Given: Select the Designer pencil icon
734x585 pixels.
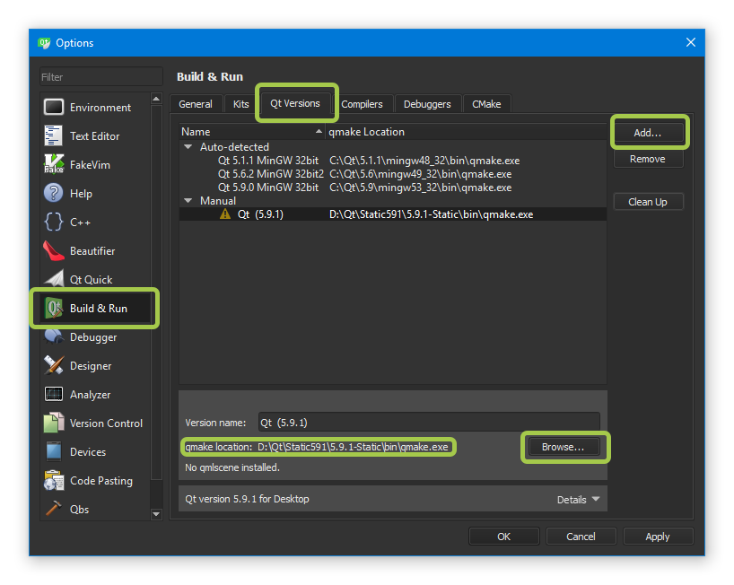Looking at the screenshot, I should pos(53,365).
